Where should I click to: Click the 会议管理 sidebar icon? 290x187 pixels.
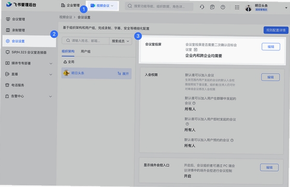[8, 19]
